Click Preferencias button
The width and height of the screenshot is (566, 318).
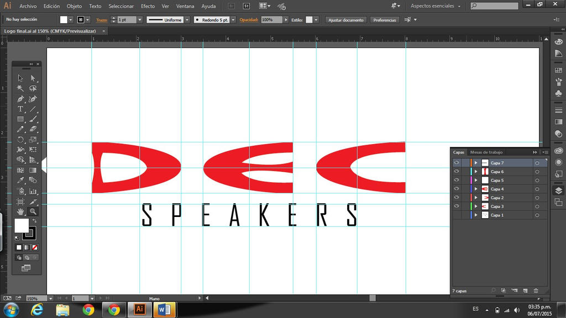point(385,20)
